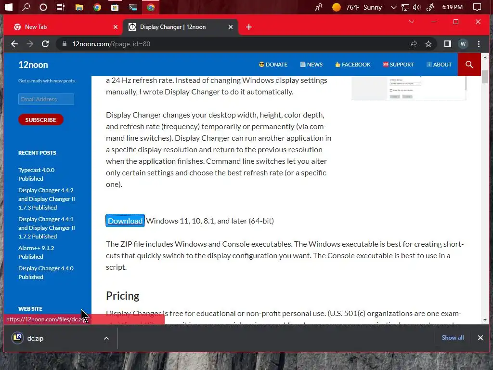The image size is (493, 370).
Task: Click Show all downloads
Action: point(453,338)
